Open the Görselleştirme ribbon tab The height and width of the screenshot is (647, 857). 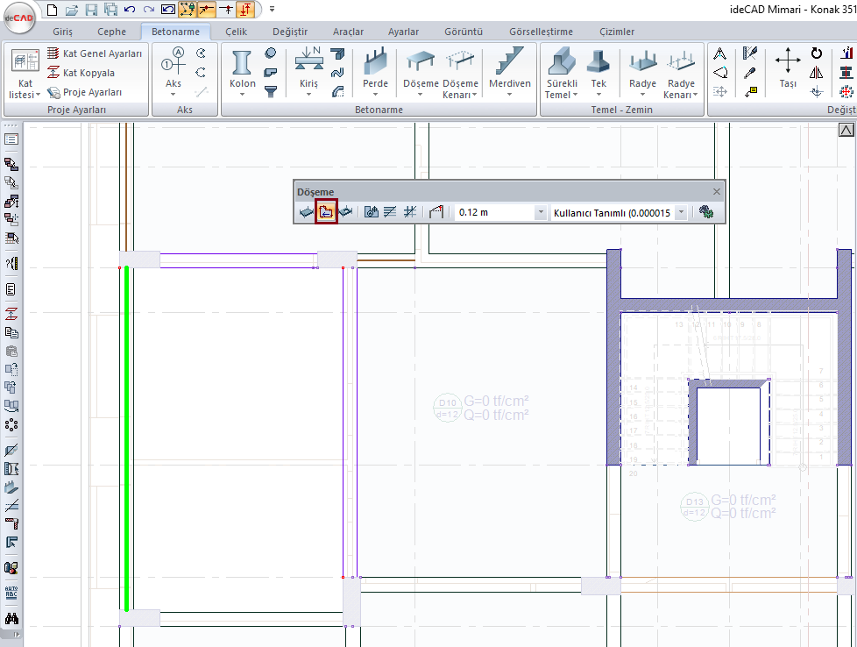(541, 32)
